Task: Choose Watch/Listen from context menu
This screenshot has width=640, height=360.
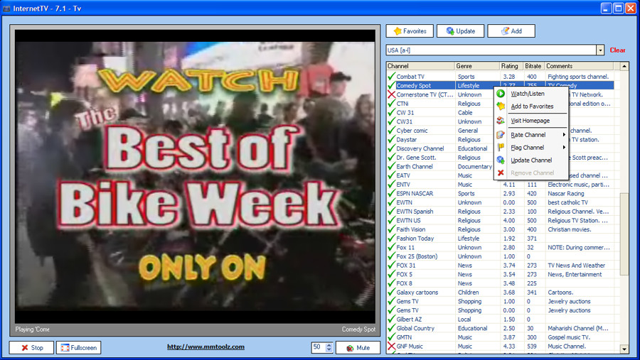Action: pos(530,94)
